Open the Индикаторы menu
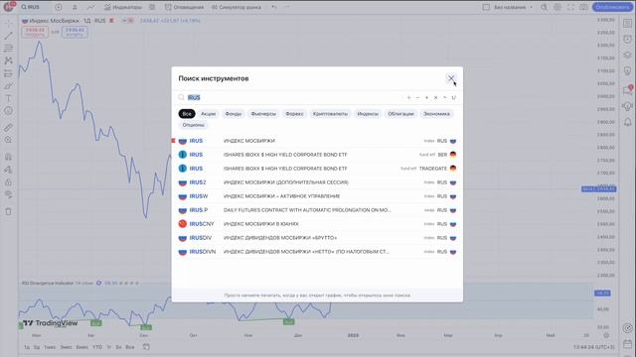 [x=123, y=7]
